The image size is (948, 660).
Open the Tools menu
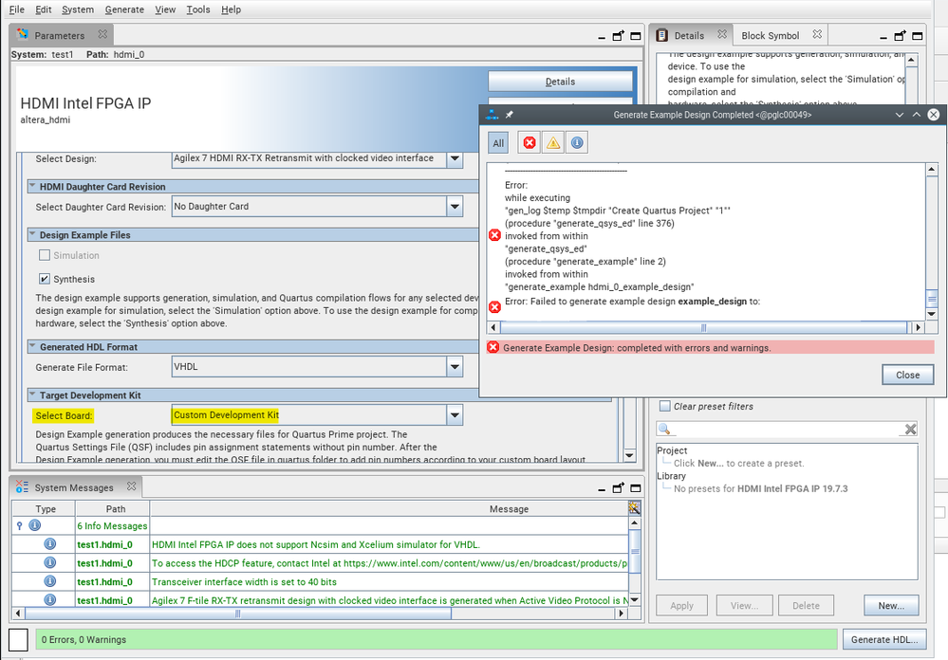[197, 9]
